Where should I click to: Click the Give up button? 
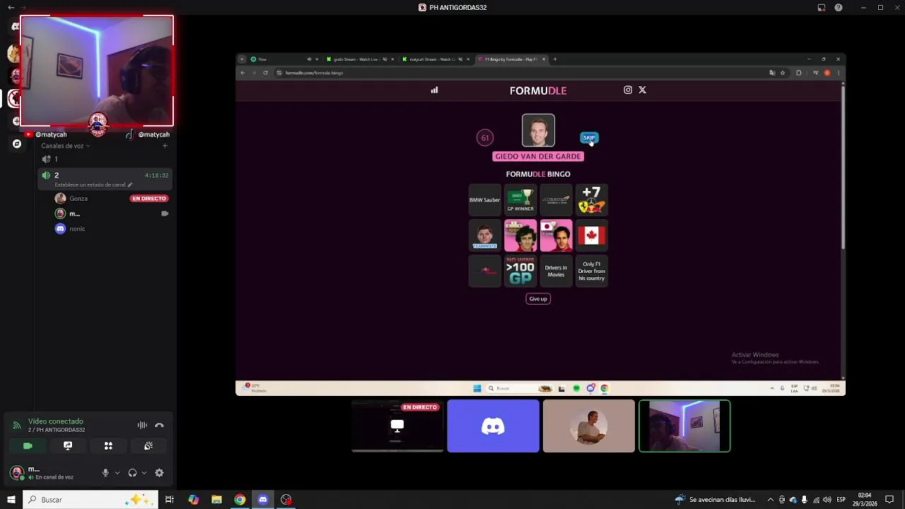tap(538, 298)
